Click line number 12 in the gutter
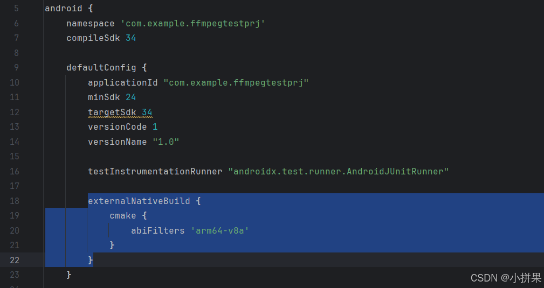Viewport: 544px width, 288px height. (x=14, y=112)
